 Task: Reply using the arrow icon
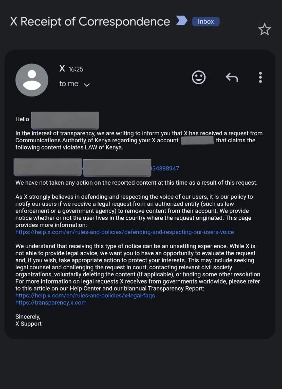[x=232, y=77]
